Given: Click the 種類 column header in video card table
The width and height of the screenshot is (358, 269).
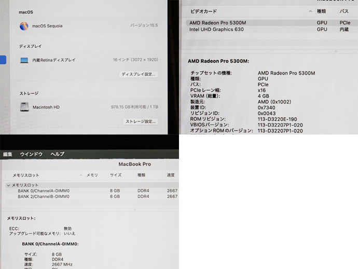Looking at the screenshot, I should 321,11.
